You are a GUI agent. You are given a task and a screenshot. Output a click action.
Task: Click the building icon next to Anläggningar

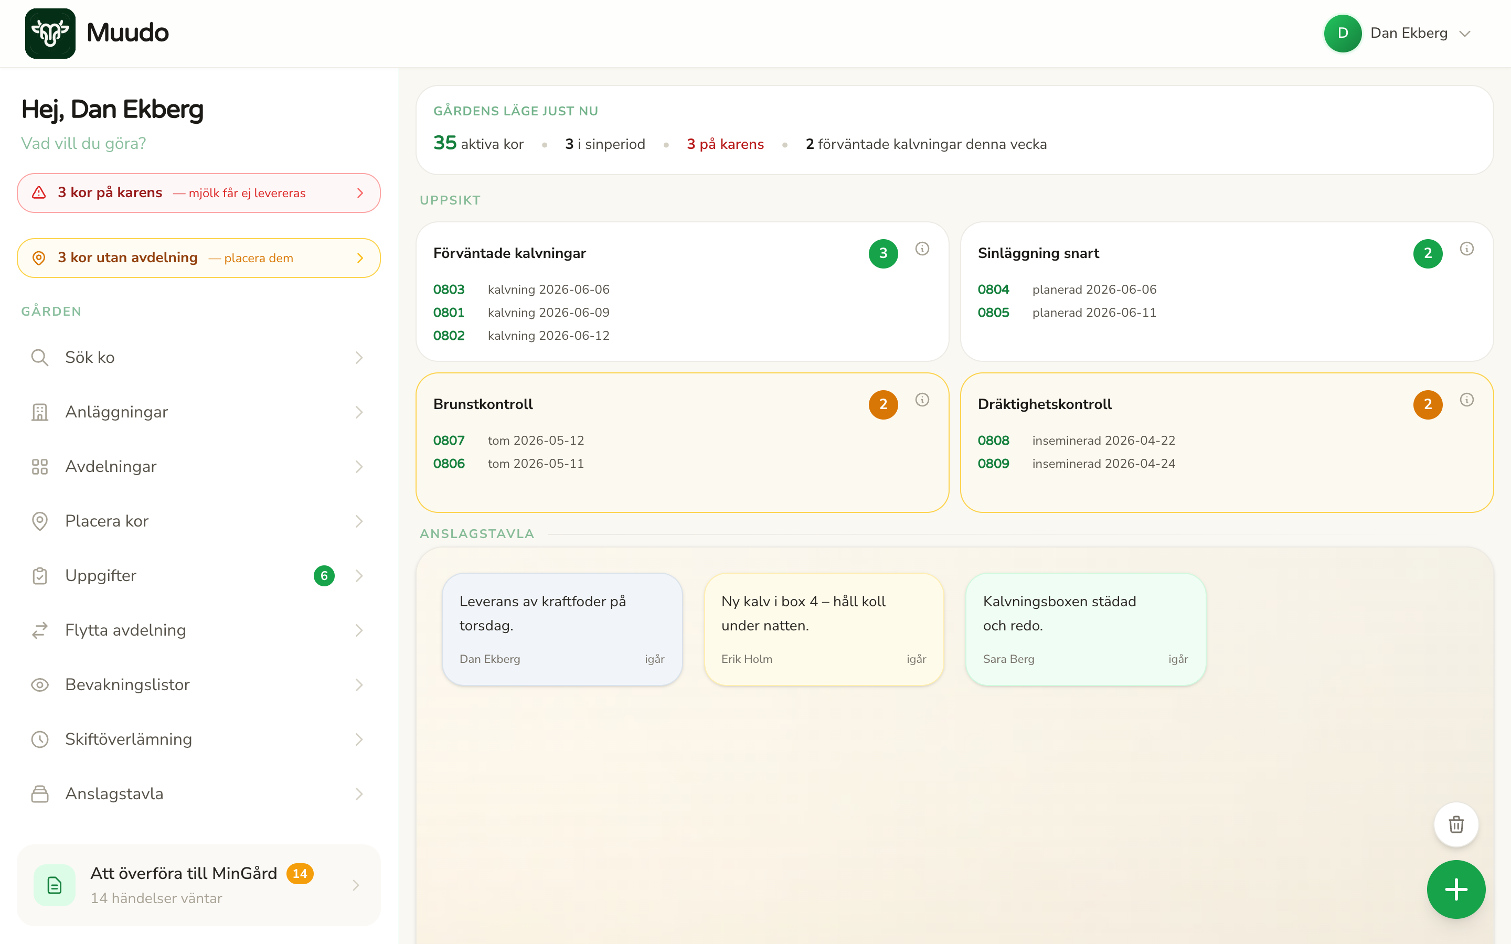40,412
